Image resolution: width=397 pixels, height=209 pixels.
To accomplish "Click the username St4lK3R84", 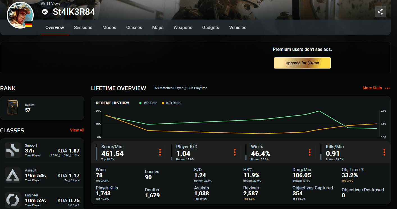I will (x=74, y=12).
